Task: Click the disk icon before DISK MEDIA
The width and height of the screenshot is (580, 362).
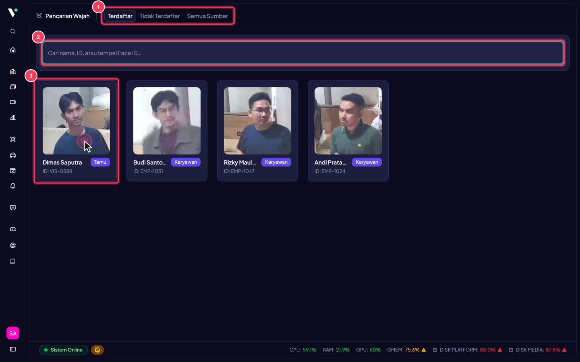Action: (x=511, y=350)
